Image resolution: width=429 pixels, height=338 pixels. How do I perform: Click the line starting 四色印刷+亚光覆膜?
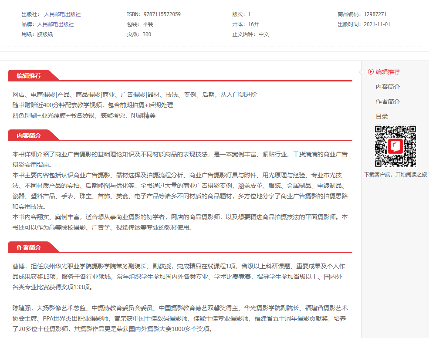click(x=84, y=115)
